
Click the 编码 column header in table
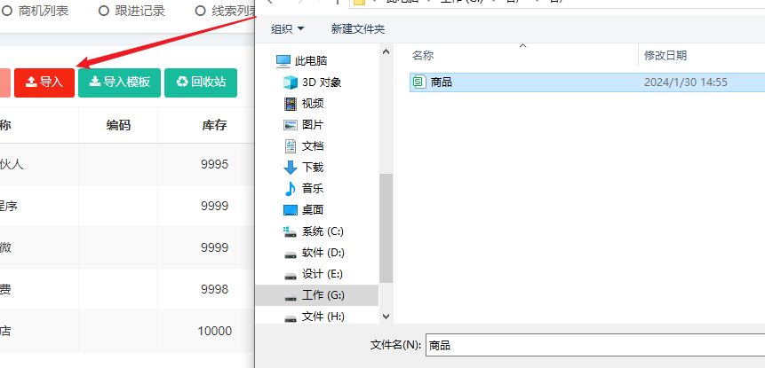coord(118,125)
